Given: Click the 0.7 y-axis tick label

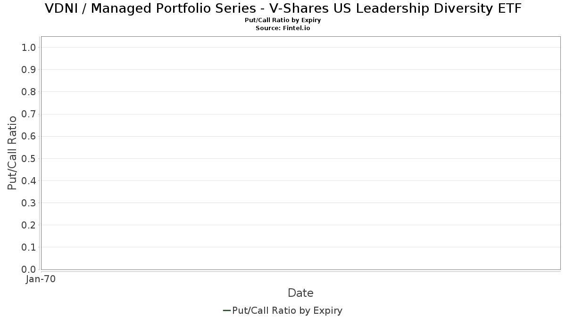Looking at the screenshot, I should (29, 114).
